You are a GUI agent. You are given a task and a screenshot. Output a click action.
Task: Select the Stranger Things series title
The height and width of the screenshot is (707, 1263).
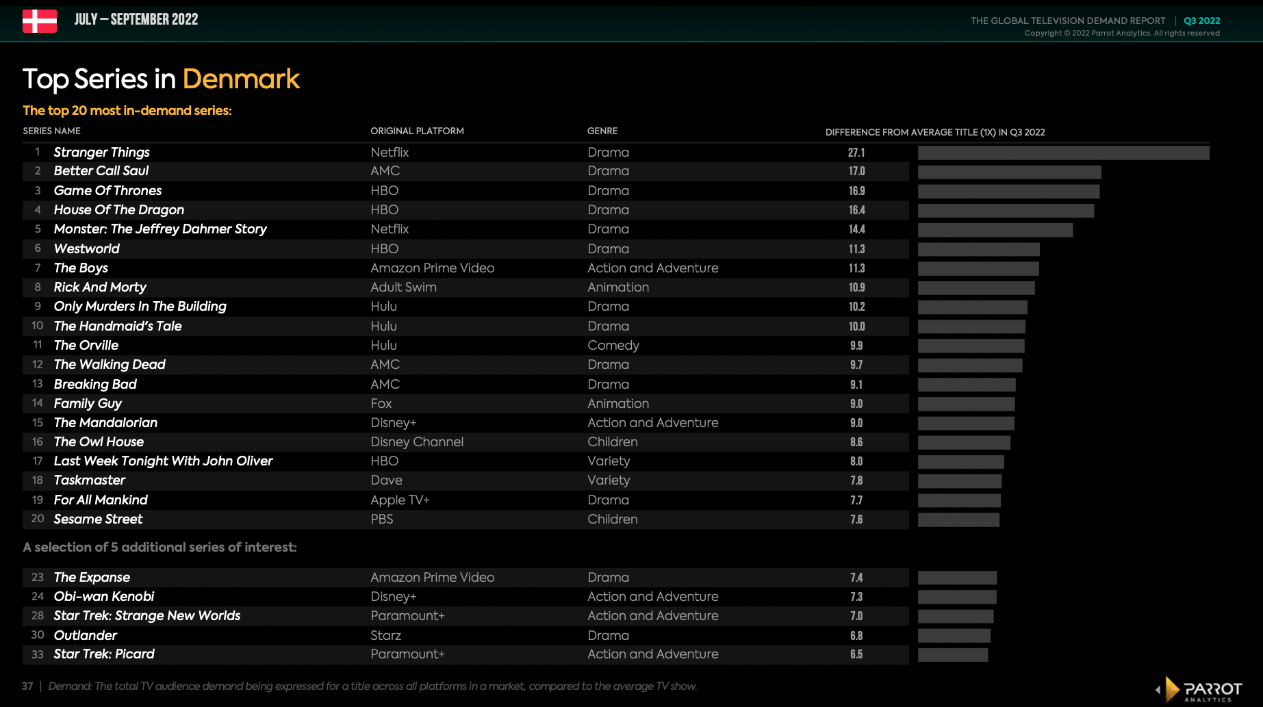coord(101,152)
